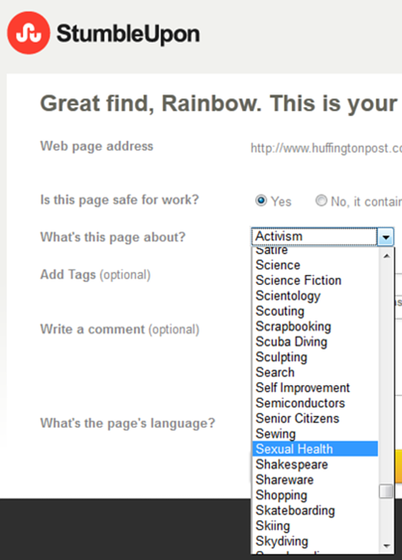
Task: Click the dropdown list scroll-down arrow
Action: (386, 546)
